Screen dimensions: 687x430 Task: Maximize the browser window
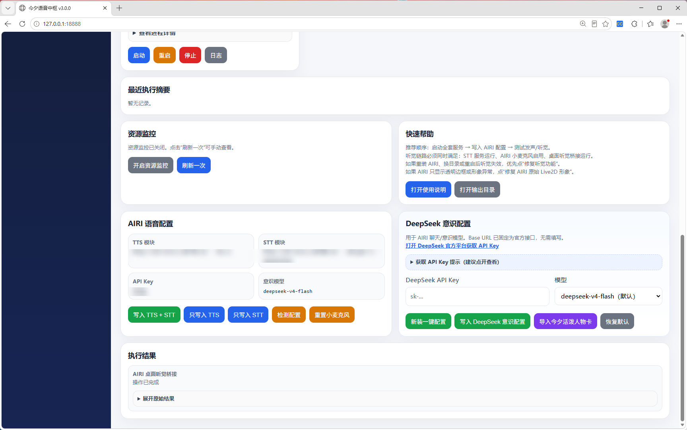coord(660,8)
